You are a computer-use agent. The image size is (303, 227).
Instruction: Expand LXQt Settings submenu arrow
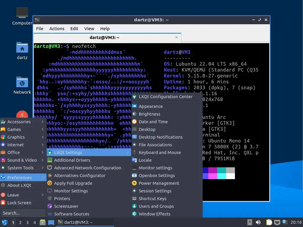[127, 153]
